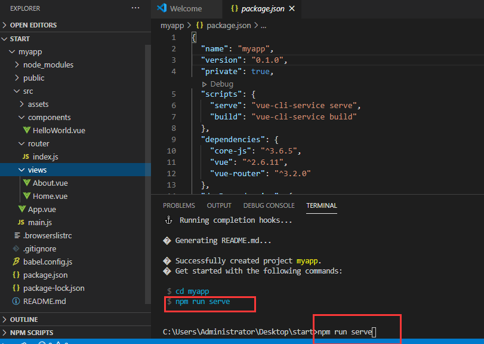Screen dimensions: 484x344
Task: Click the Vue icon beside About.vue
Action: (x=27, y=183)
